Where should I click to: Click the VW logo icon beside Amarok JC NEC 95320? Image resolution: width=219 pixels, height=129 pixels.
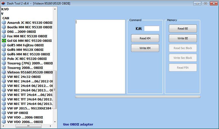pos(4,23)
